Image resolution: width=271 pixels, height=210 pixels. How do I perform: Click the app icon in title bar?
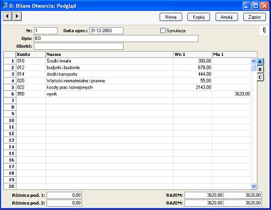coord(5,6)
